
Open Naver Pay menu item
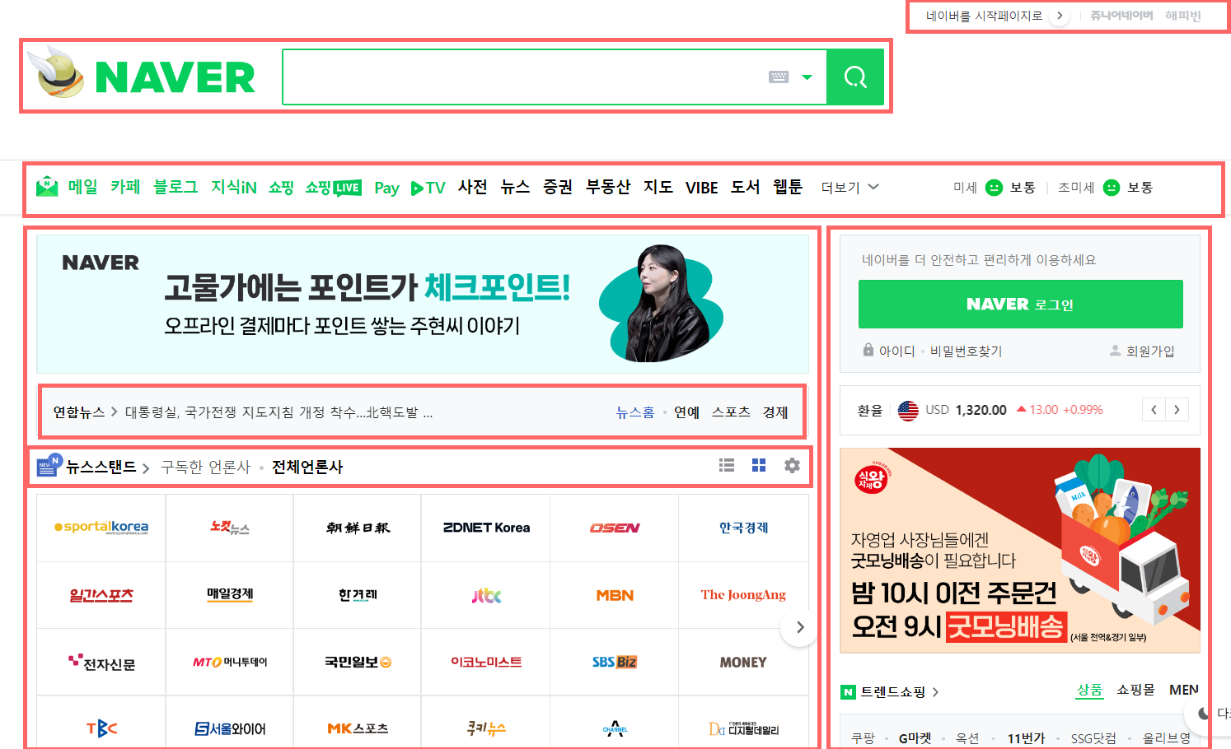[386, 188]
